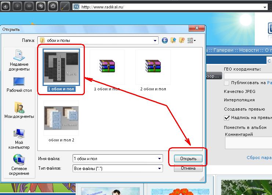Open the browser home page button
272x195 pixels.
[x=53, y=6]
